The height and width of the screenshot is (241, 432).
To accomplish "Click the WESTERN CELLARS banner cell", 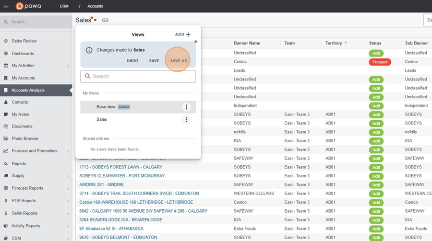I will [254, 194].
